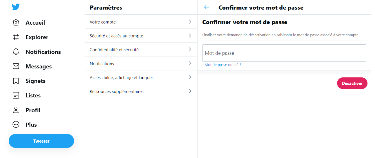
Task: Expand the Ressources supplémentaires chevron
Action: coord(190,91)
